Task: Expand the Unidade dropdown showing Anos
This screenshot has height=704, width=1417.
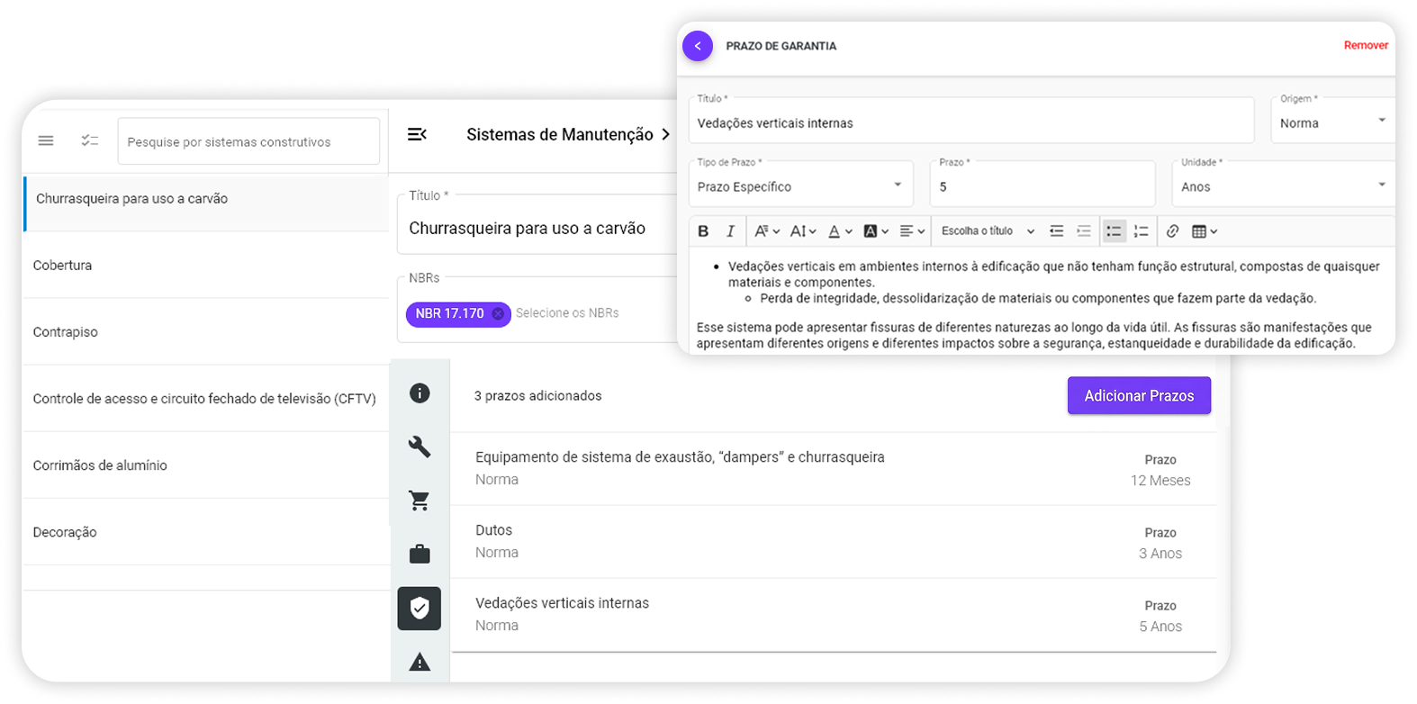Action: 1282,186
